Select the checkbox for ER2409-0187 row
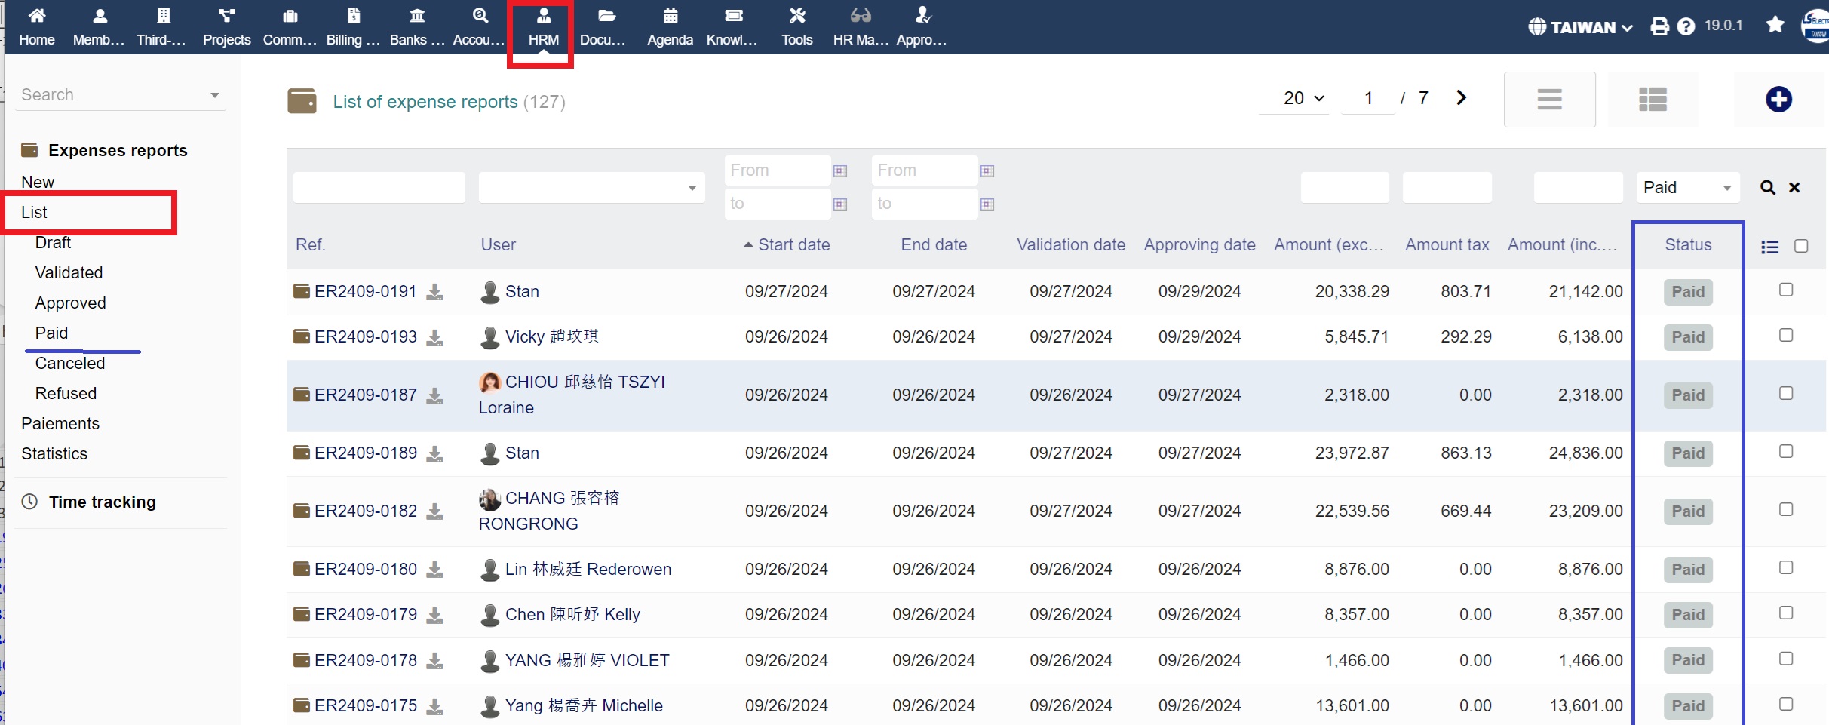This screenshot has width=1829, height=725. click(x=1785, y=394)
